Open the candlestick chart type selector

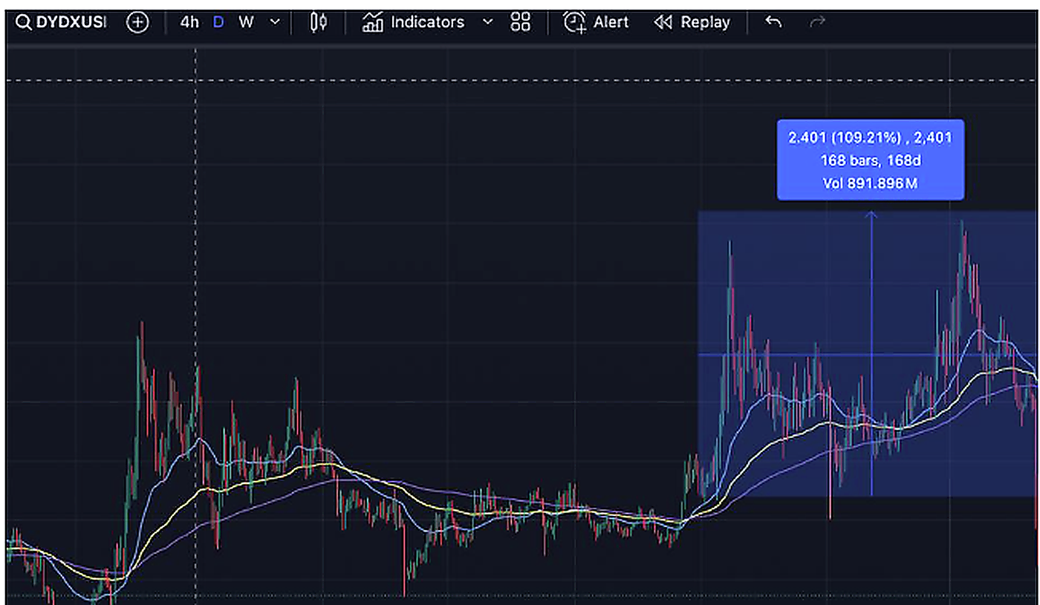319,22
